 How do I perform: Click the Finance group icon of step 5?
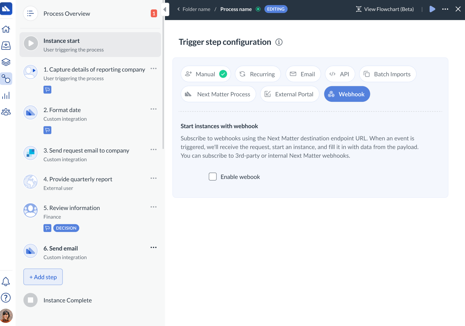coord(31,210)
